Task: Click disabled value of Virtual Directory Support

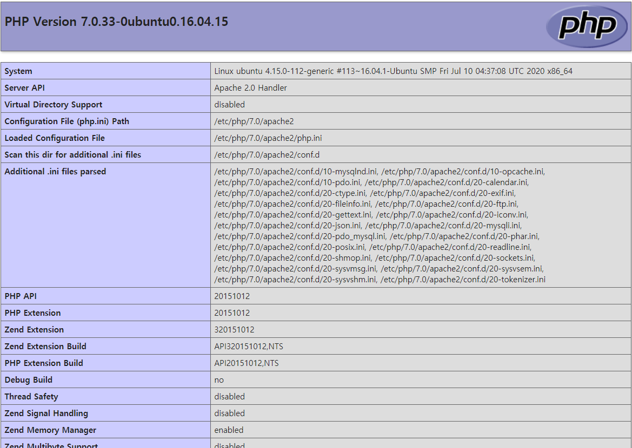Action: point(229,105)
